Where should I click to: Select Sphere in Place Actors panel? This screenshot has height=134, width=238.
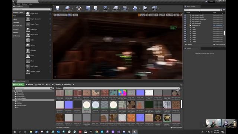(x=38, y=45)
